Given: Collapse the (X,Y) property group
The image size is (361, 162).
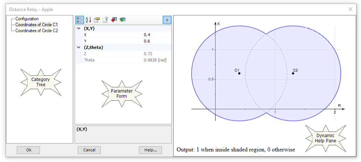Looking at the screenshot, I should pos(78,29).
